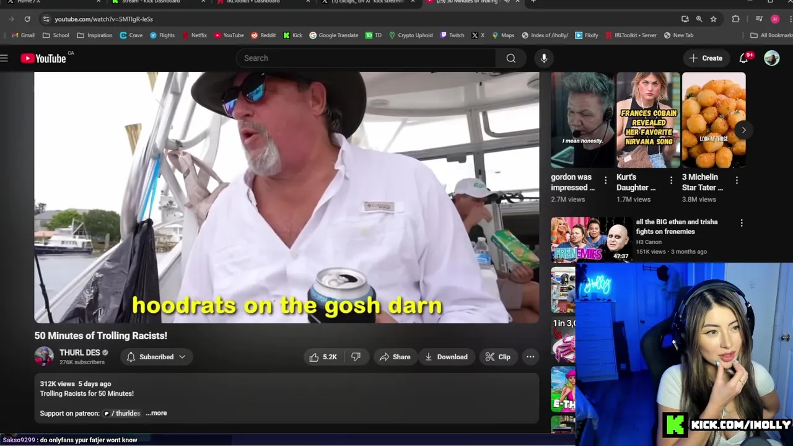Click the browser address bar URL

point(103,19)
